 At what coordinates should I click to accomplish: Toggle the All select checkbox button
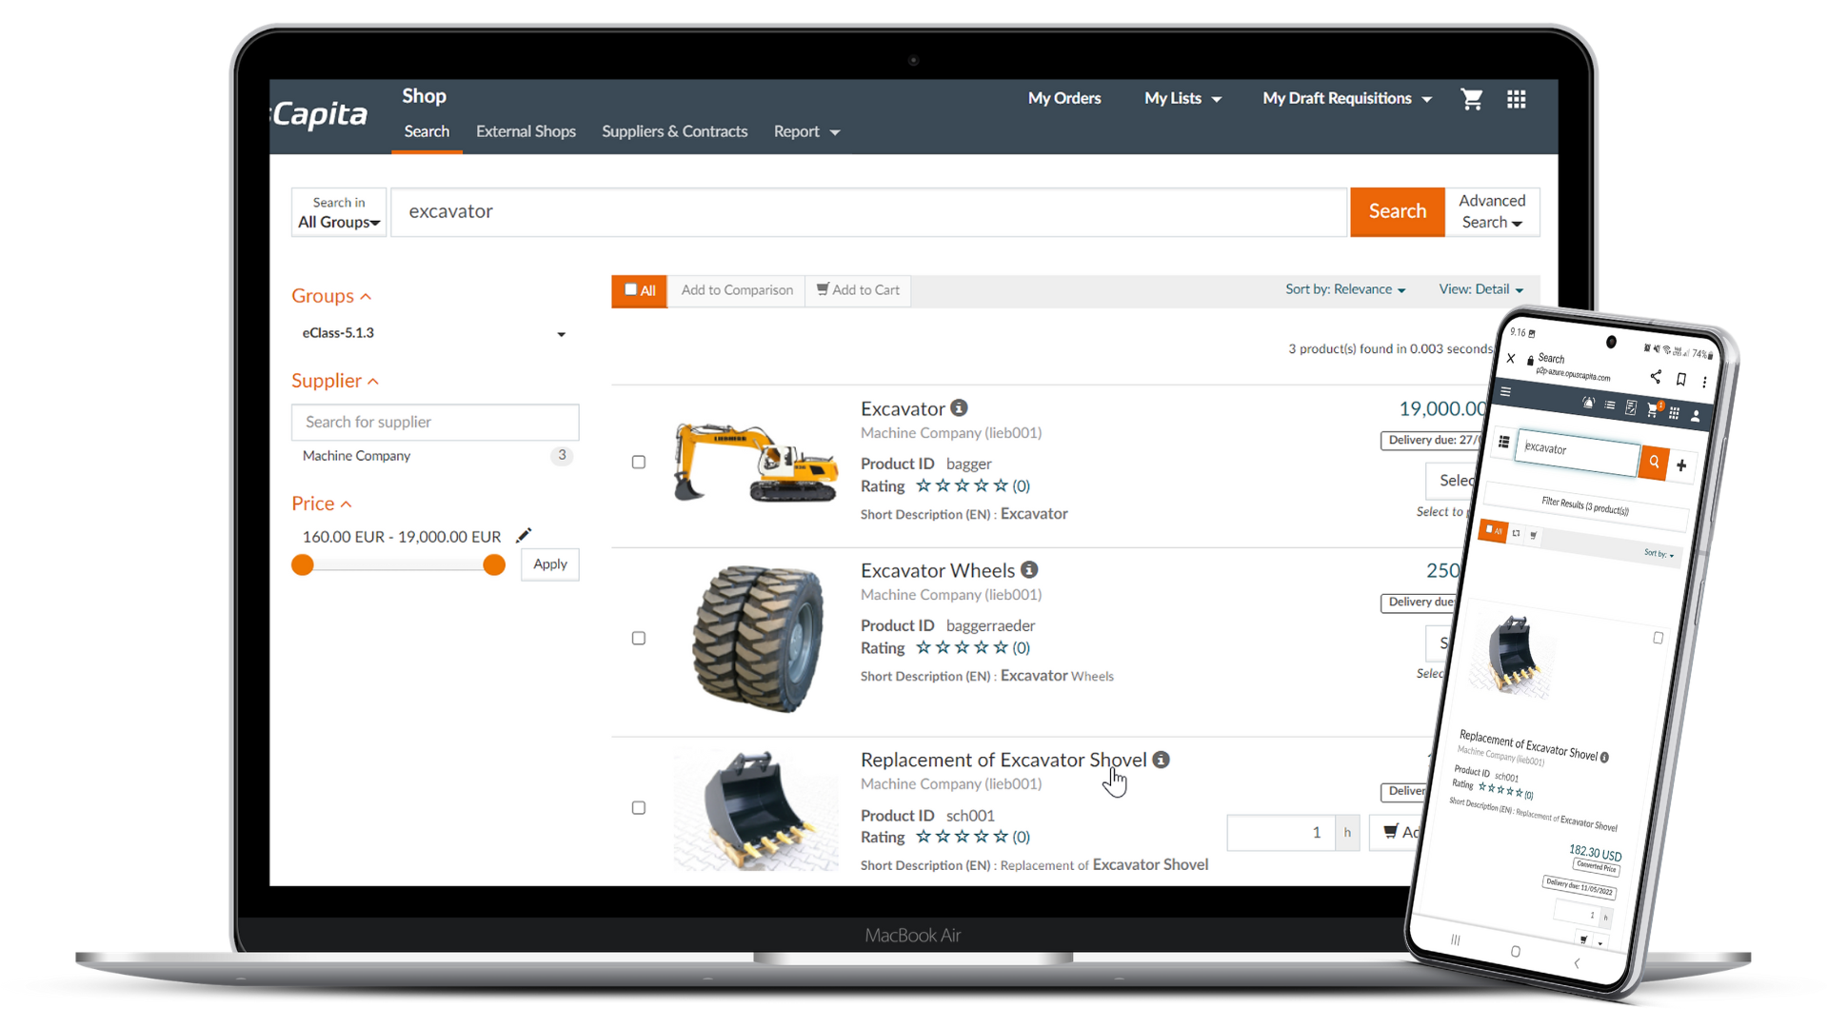coord(639,290)
